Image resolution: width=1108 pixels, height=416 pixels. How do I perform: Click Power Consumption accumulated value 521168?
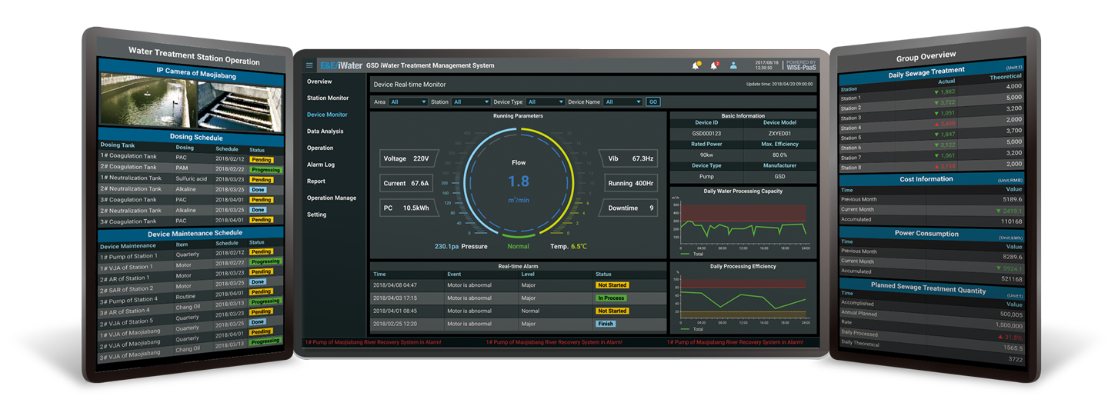click(x=1012, y=278)
